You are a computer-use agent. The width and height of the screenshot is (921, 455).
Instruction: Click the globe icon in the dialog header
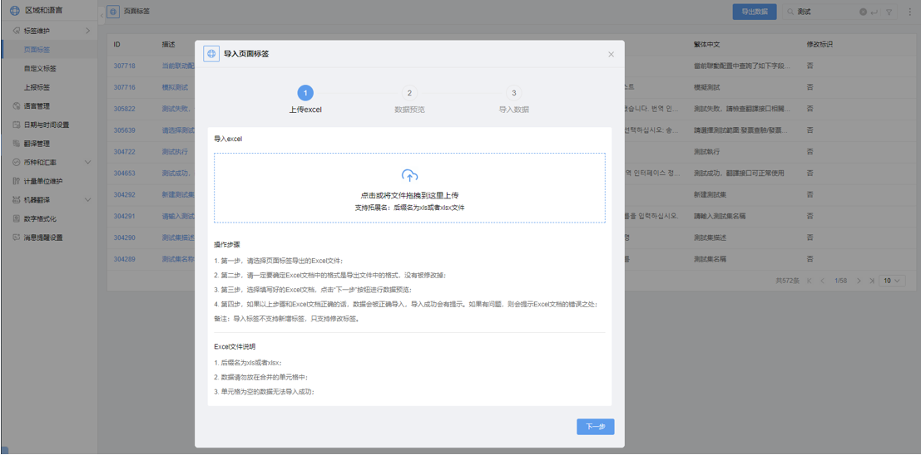pyautogui.click(x=211, y=54)
